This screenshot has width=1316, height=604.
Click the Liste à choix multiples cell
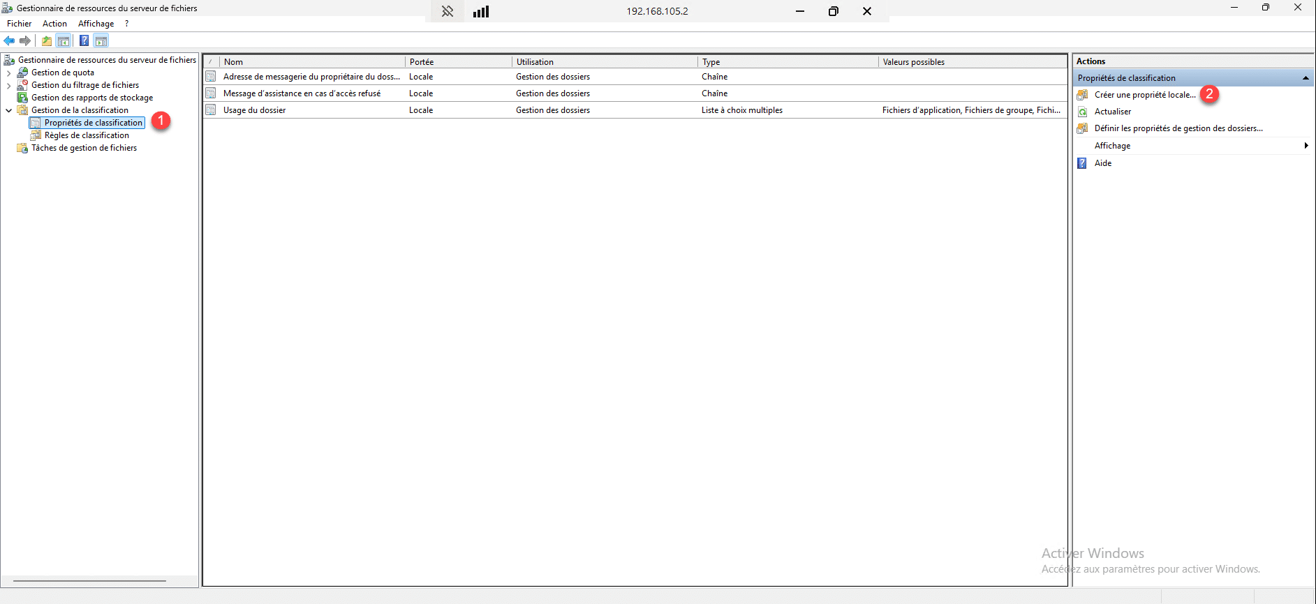(x=742, y=110)
